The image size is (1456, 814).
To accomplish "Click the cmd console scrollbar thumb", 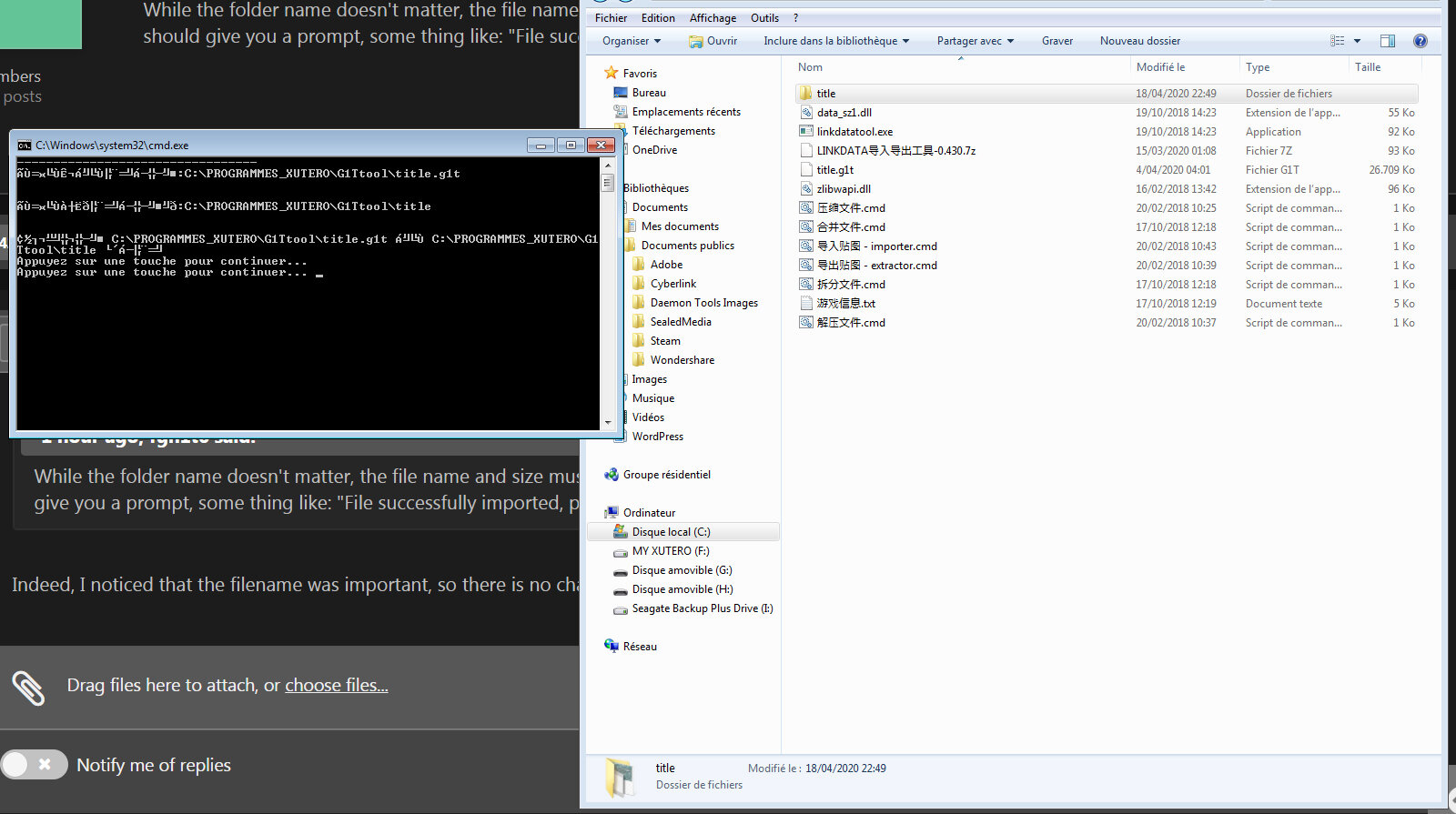I will click(608, 183).
